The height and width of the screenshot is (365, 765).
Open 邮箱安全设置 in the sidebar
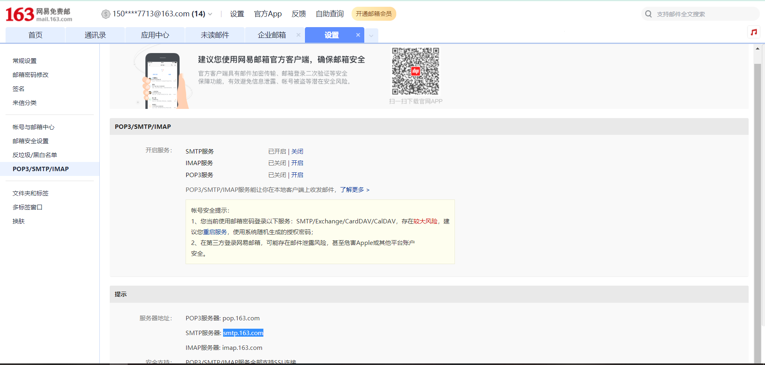point(31,141)
